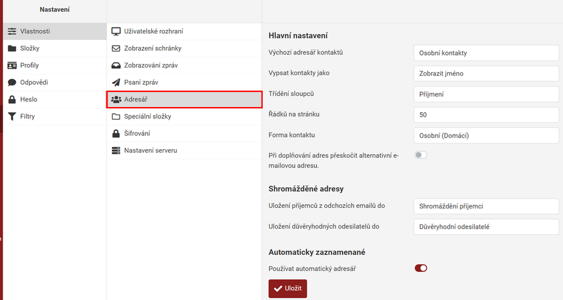Toggle skipping alternative e-mail address switch
563x300 pixels.
pos(421,155)
